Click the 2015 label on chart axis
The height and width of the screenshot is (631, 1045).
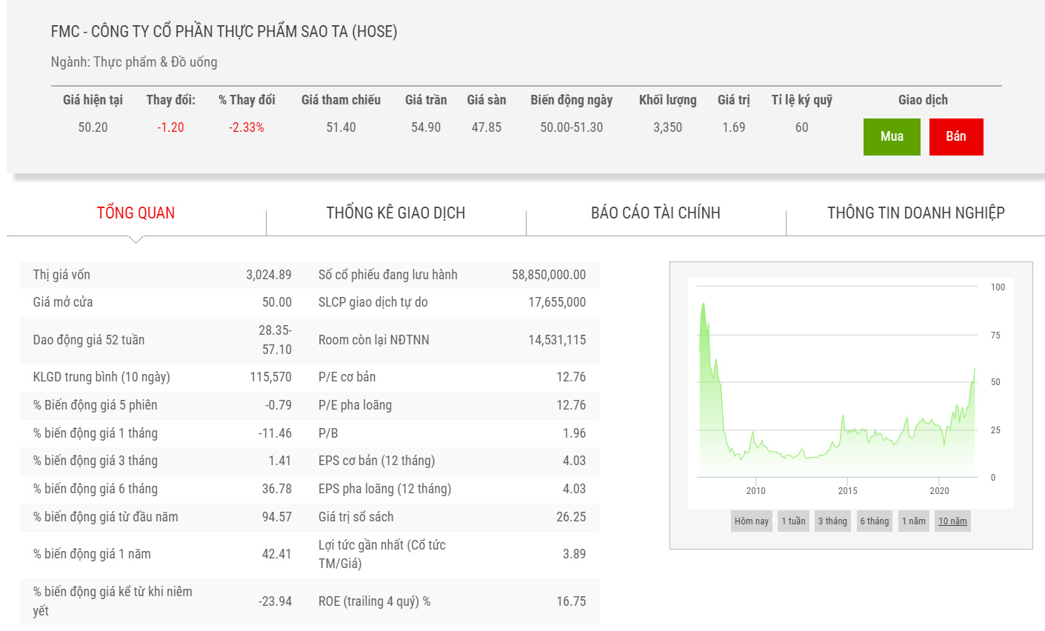pos(848,491)
